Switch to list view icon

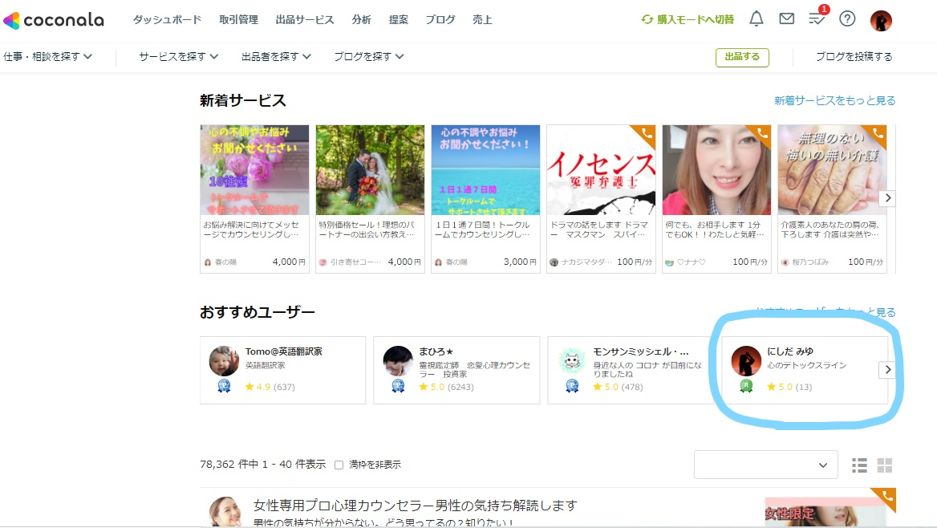tap(859, 465)
